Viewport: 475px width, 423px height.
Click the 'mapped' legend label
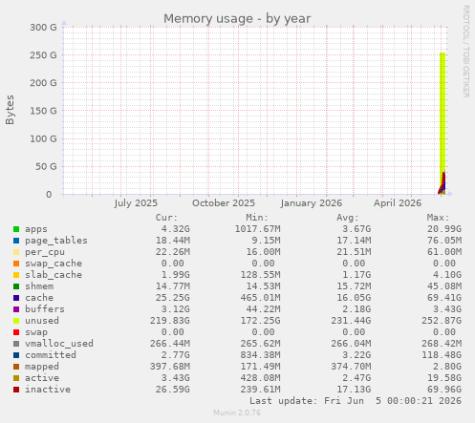tap(42, 367)
